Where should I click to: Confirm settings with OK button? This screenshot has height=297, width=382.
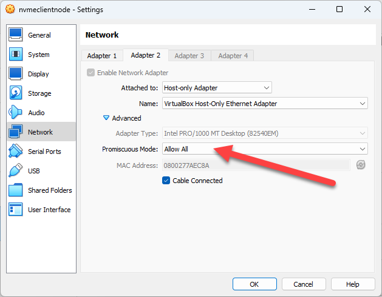click(254, 284)
